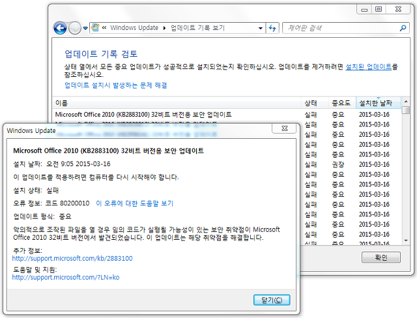This screenshot has height=318, width=417.
Task: Sort by the 중요도 column header
Action: [x=342, y=103]
